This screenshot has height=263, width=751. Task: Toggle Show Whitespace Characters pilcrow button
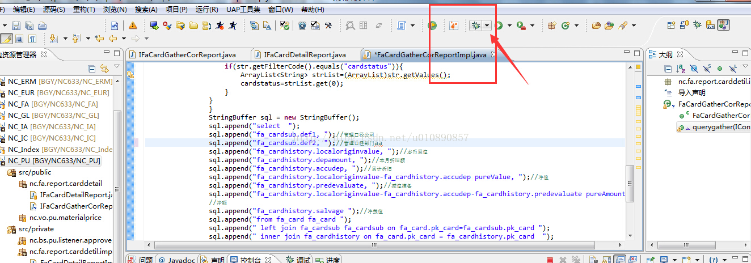tap(32, 39)
